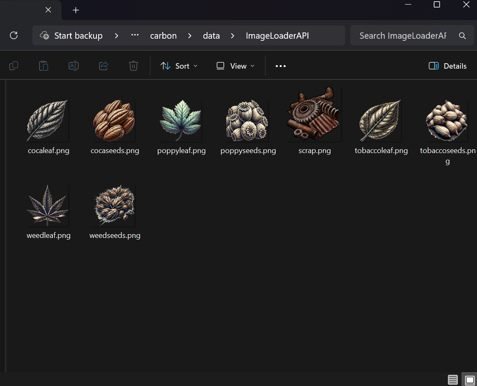Click the search magnifier icon
The height and width of the screenshot is (386, 477).
click(x=462, y=36)
